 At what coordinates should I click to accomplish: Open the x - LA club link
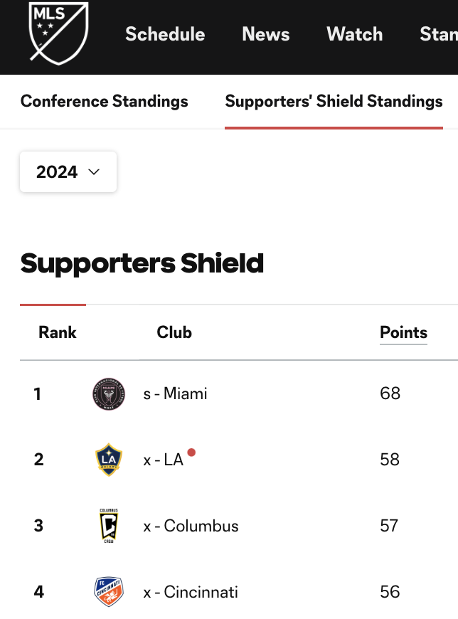tap(164, 460)
